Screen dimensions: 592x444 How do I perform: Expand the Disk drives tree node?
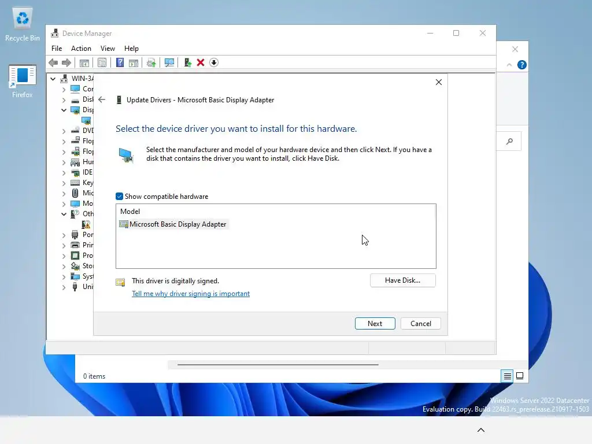[64, 99]
